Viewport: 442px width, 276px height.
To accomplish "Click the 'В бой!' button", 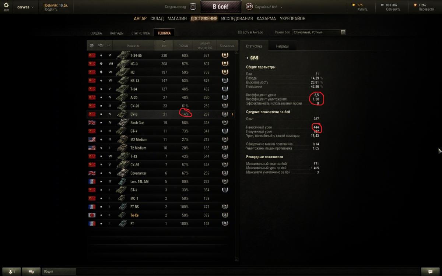I will 221,7.
